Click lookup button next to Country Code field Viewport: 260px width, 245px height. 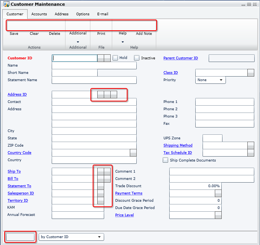pyautogui.click(x=133, y=153)
